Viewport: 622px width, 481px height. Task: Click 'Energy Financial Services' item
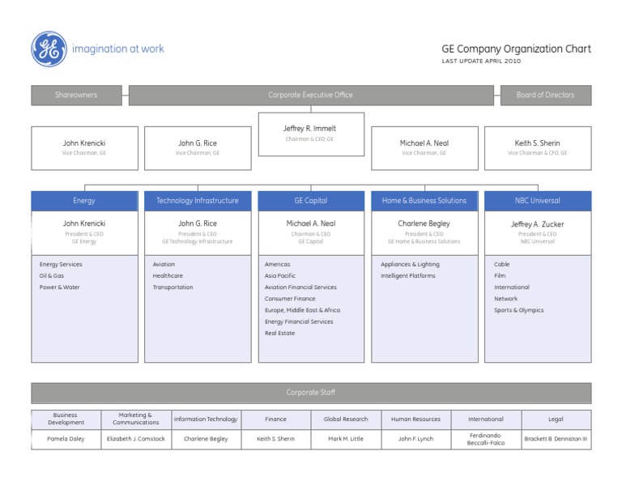click(x=299, y=322)
